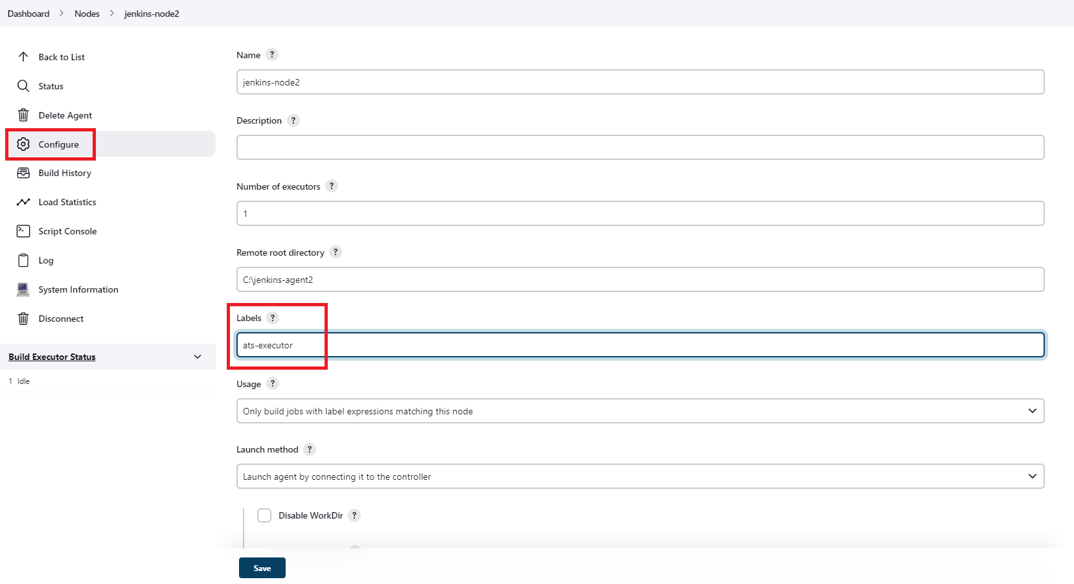The width and height of the screenshot is (1074, 584).
Task: Open the Status page
Action: coord(51,86)
